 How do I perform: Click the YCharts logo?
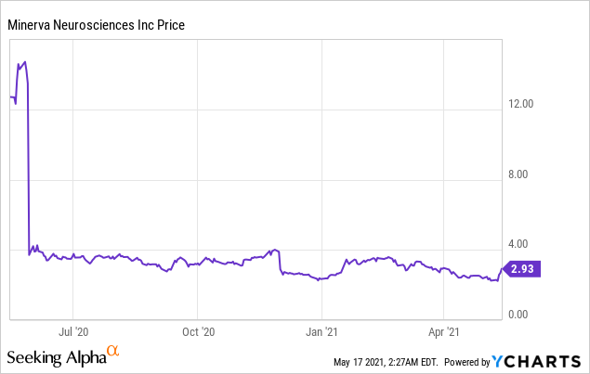coord(539,360)
